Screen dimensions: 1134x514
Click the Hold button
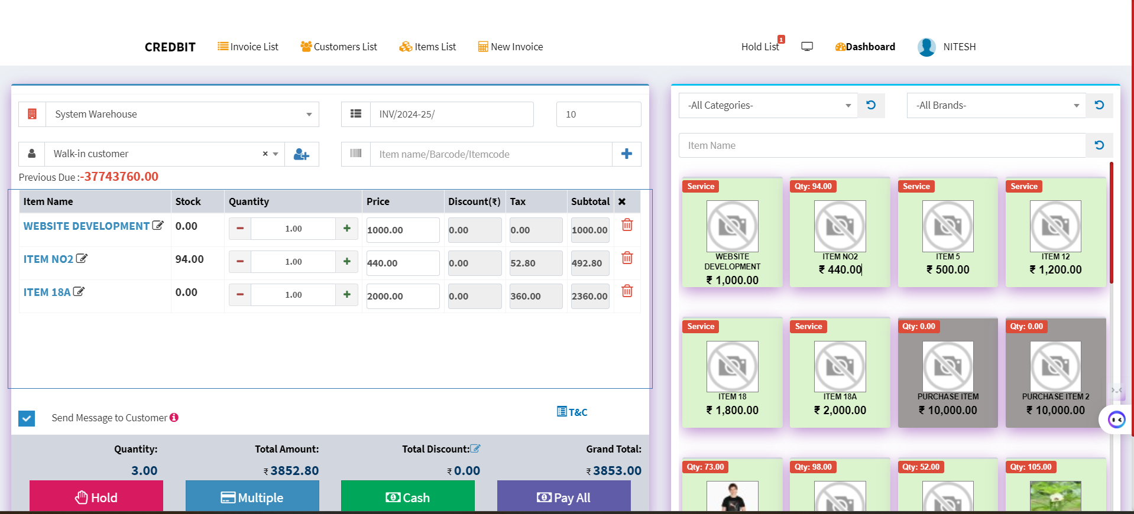[96, 496]
